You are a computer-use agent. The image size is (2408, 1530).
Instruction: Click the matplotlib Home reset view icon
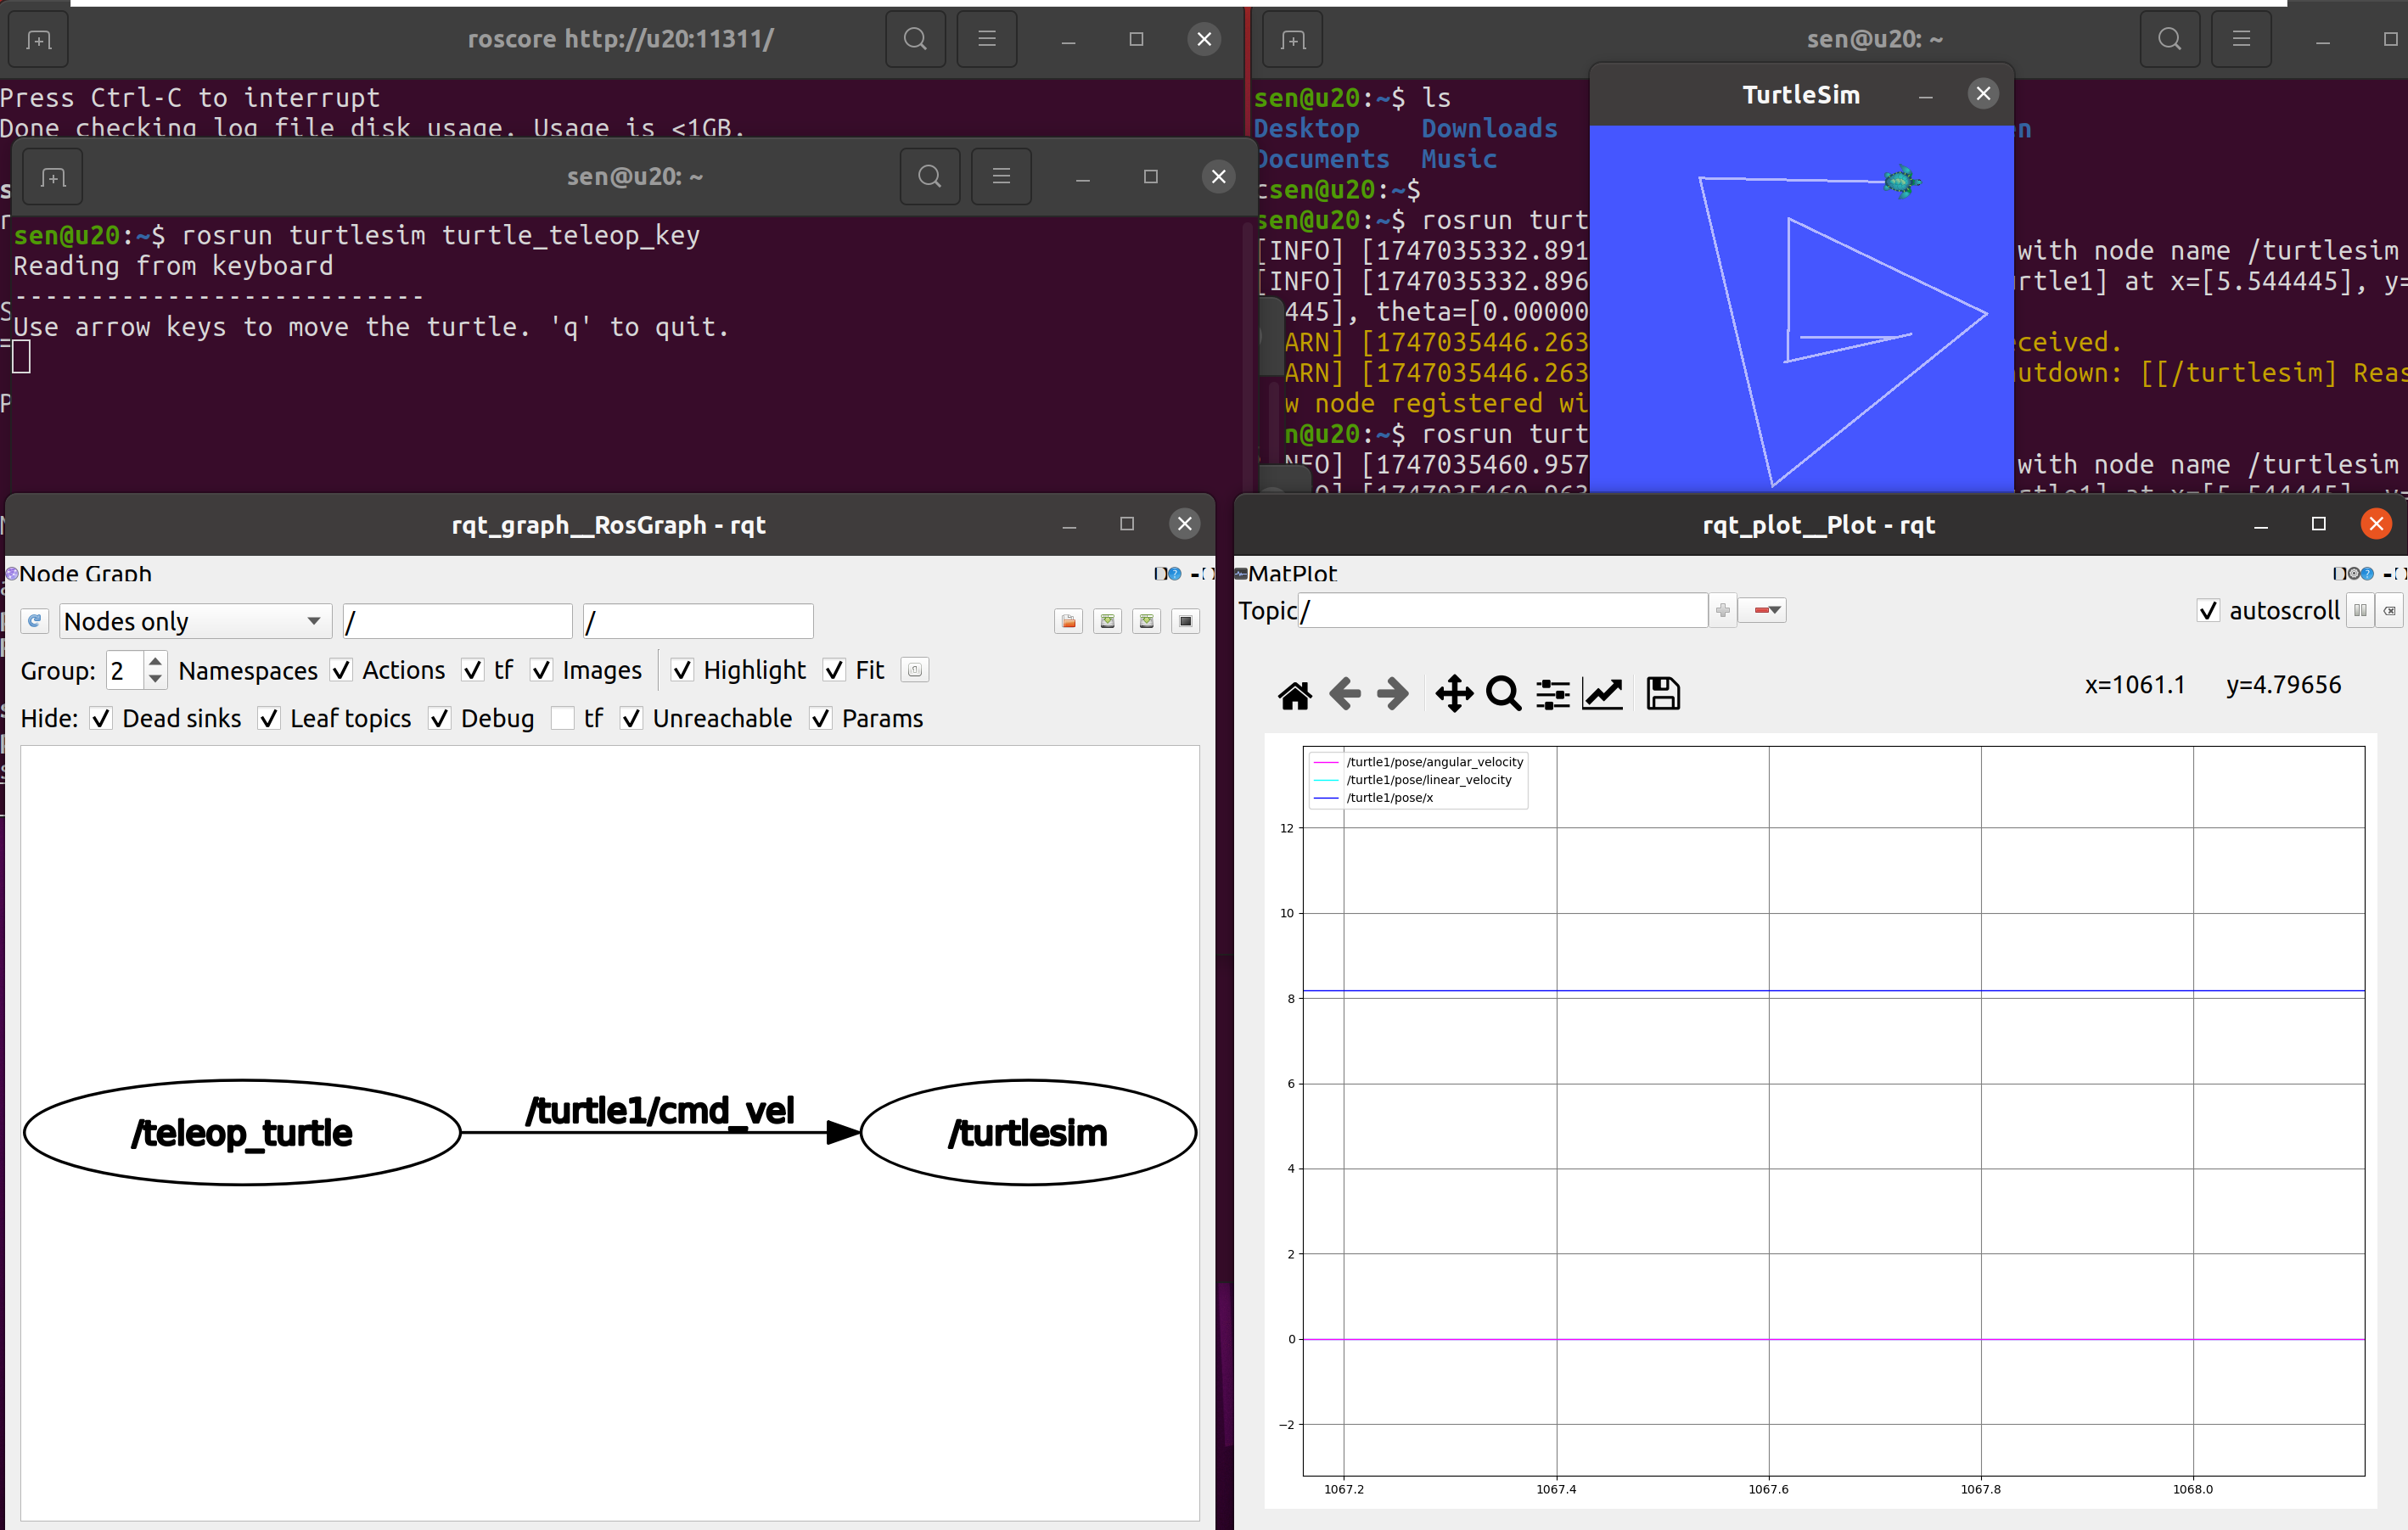coord(1295,694)
